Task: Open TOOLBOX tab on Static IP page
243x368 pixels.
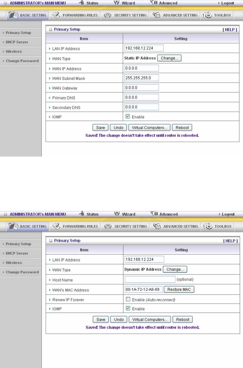Action: coord(217,15)
